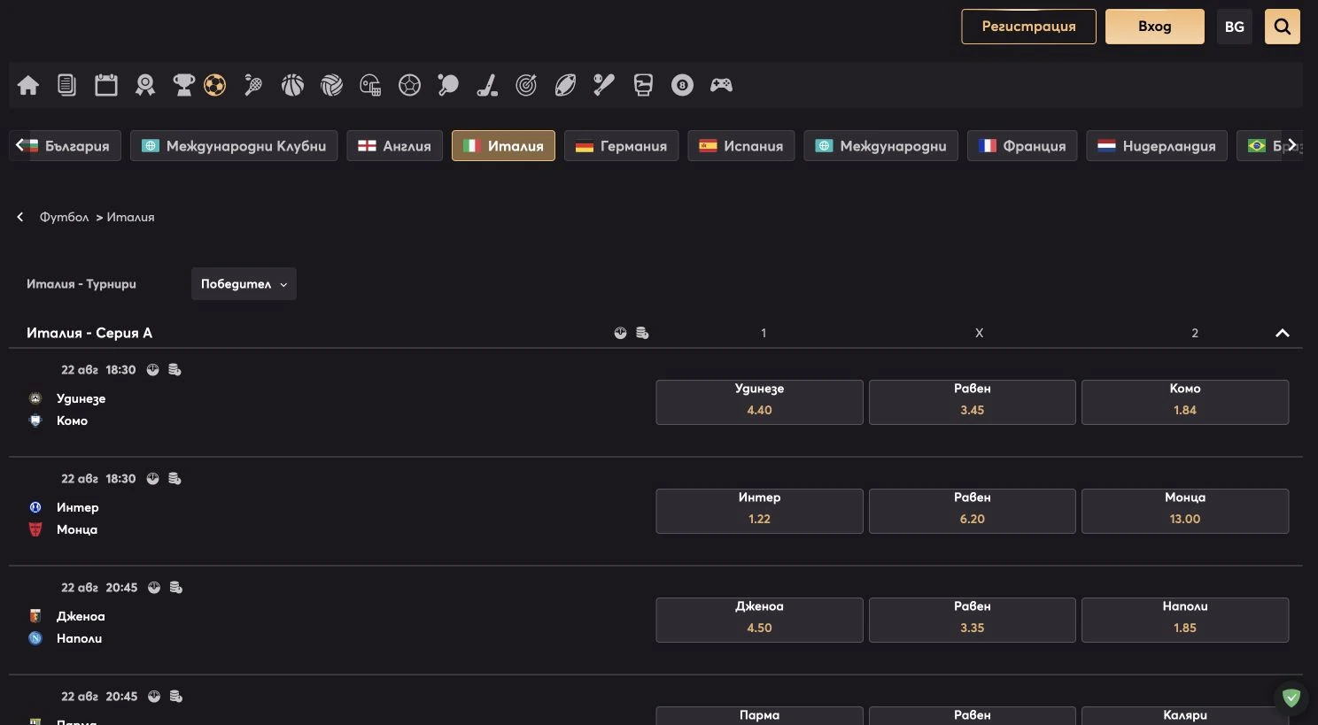Open the Интер team name in match list
The height and width of the screenshot is (725, 1318).
pyautogui.click(x=78, y=507)
